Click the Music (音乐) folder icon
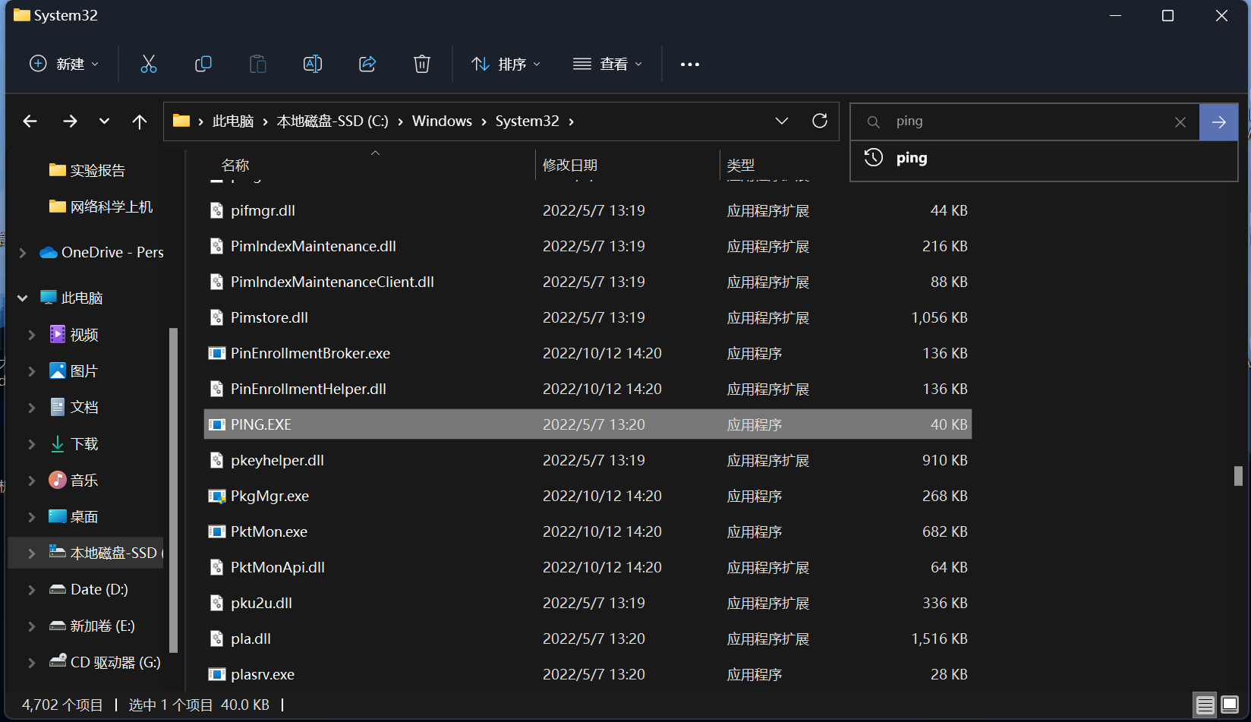 tap(57, 480)
